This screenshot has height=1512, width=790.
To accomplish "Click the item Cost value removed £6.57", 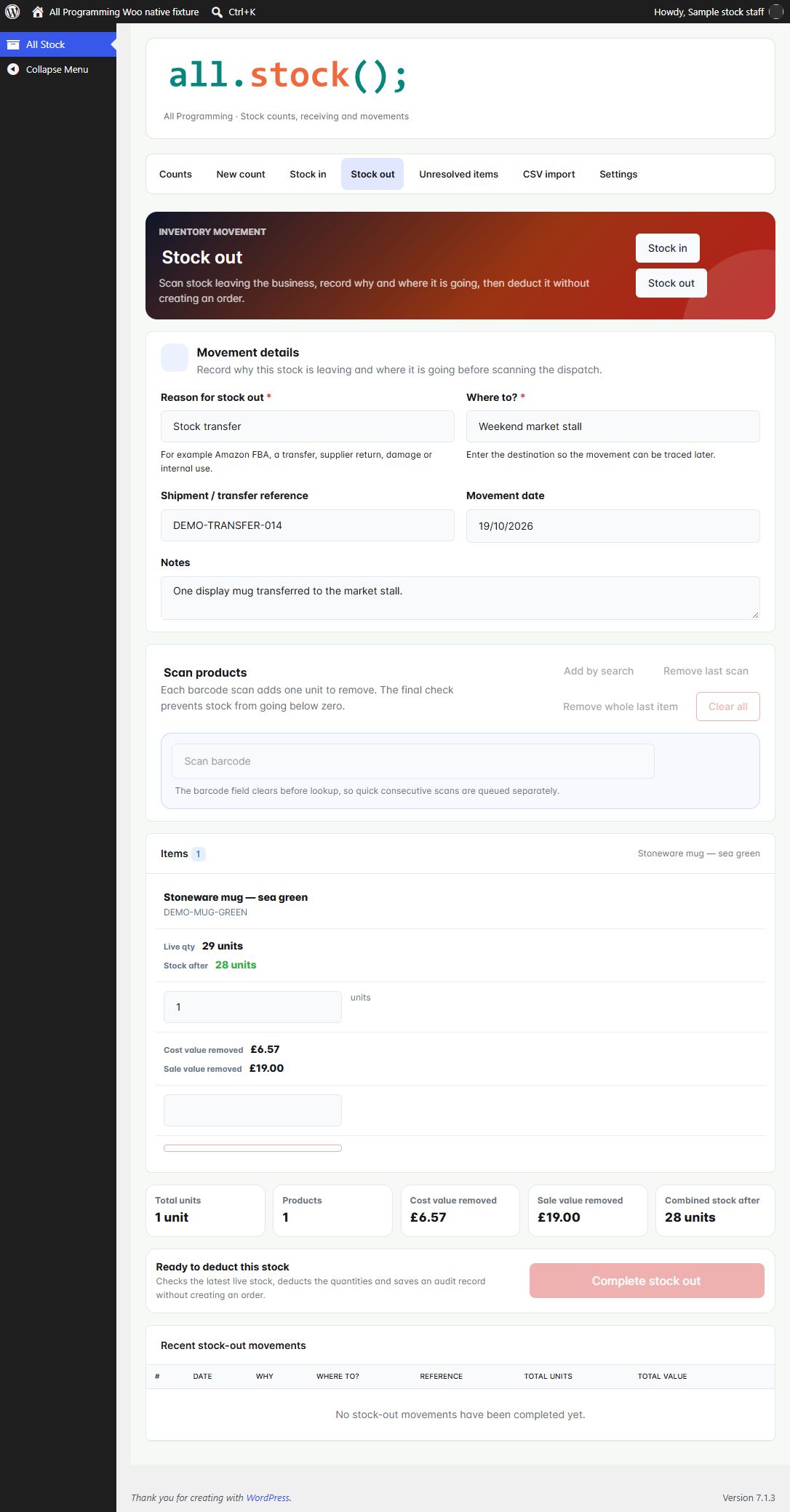I will pos(265,1049).
